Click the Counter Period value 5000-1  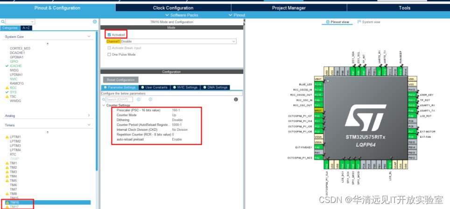[x=177, y=125]
